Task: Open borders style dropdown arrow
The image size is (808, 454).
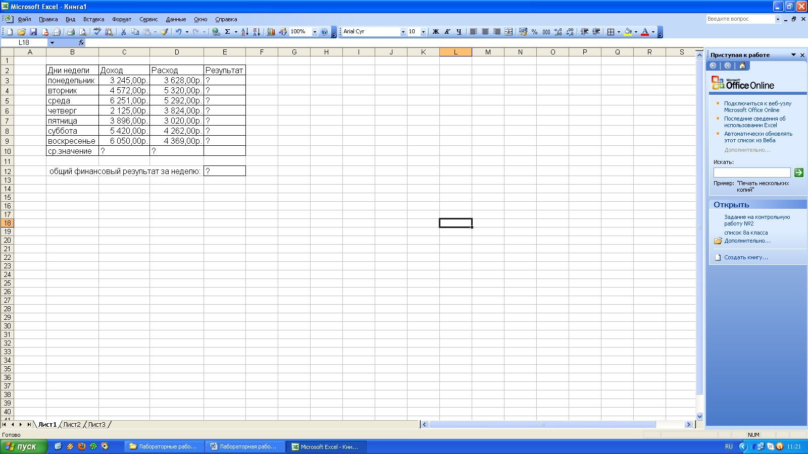Action: point(619,32)
